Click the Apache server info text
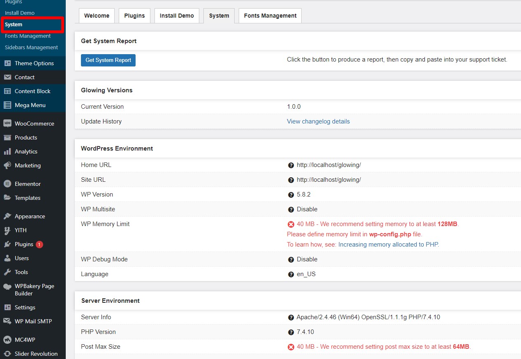The image size is (521, 359). [368, 317]
